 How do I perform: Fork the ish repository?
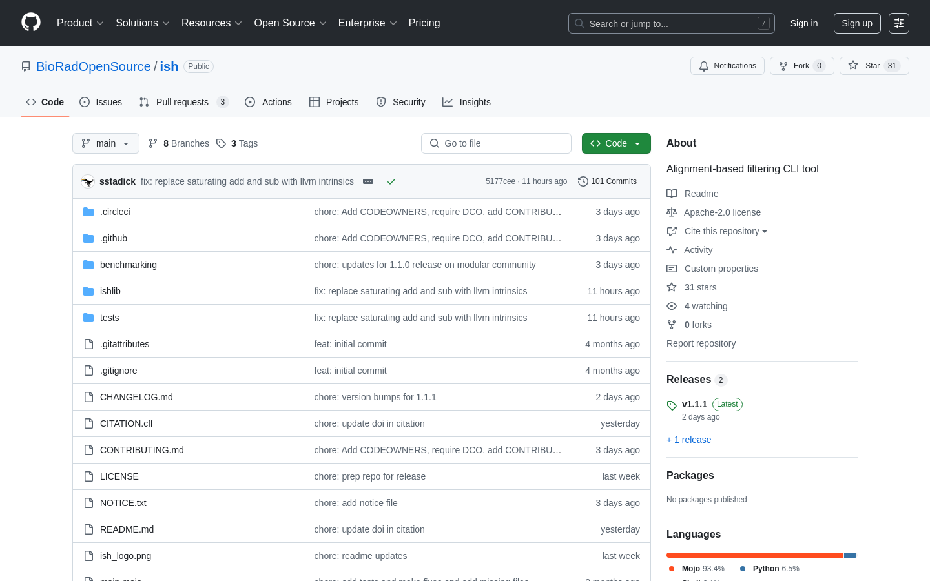tap(801, 66)
